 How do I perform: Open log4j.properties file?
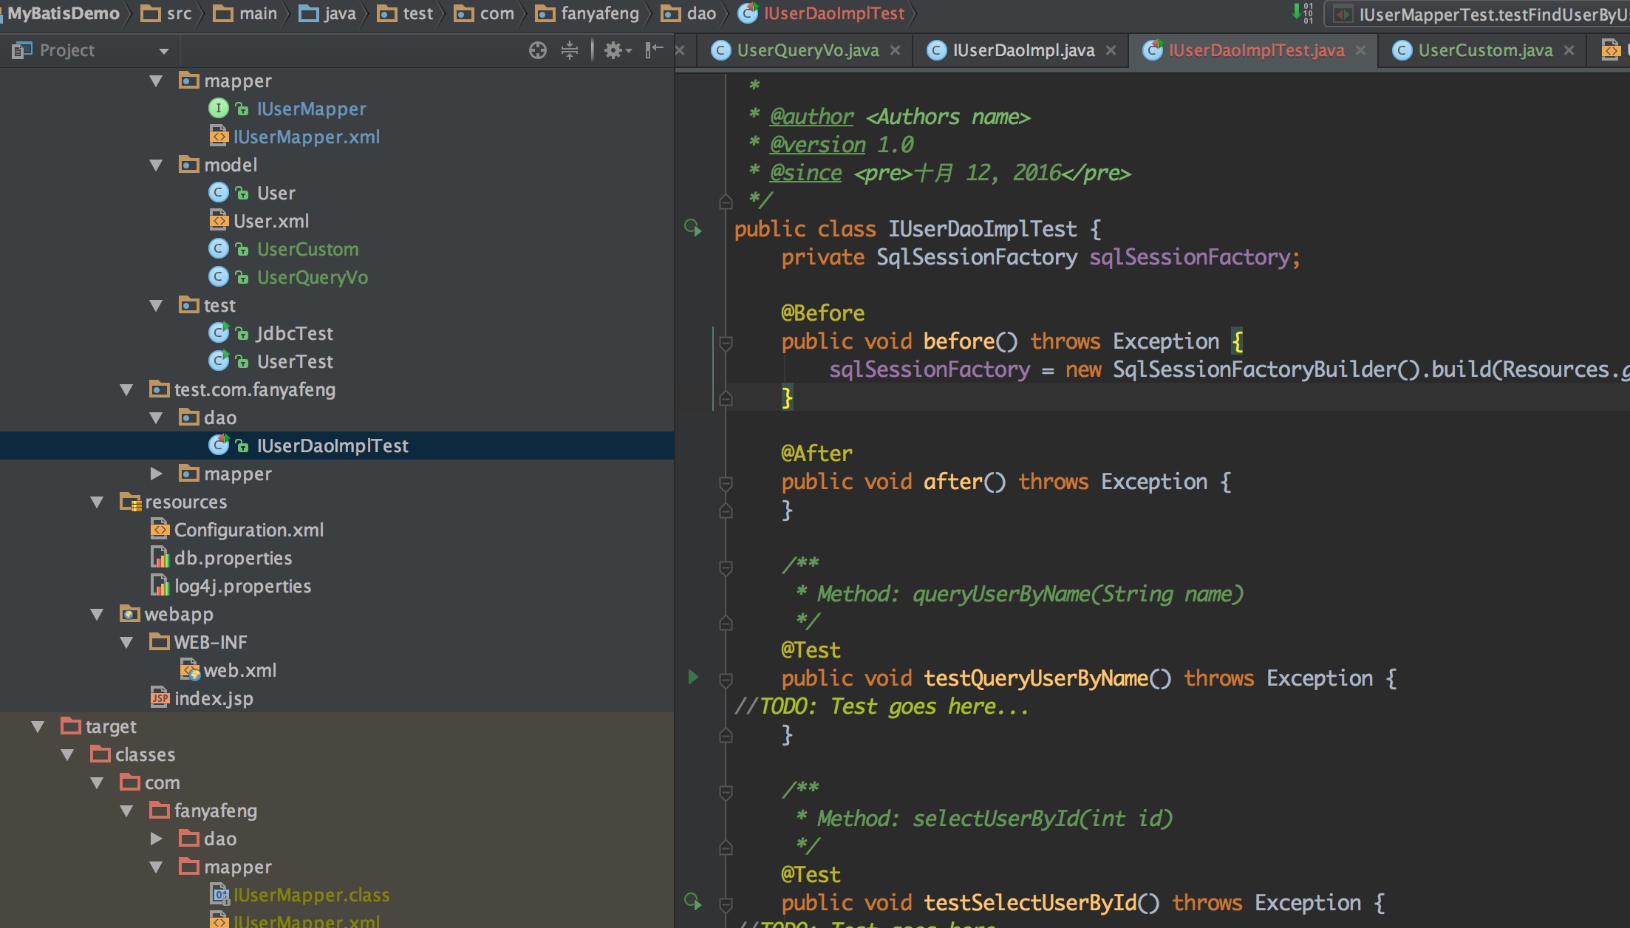[x=242, y=586]
